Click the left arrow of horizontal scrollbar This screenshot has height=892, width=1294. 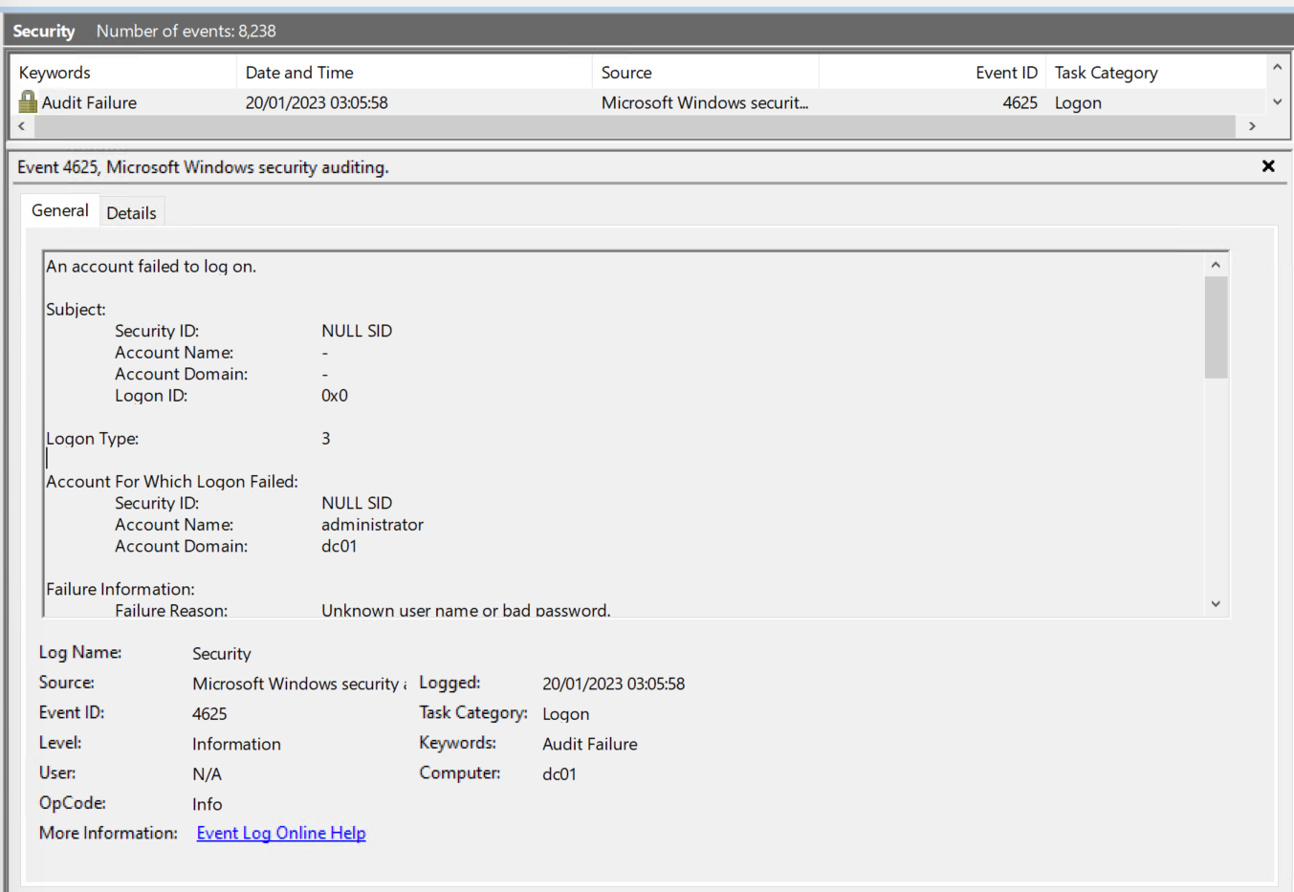pyautogui.click(x=21, y=125)
